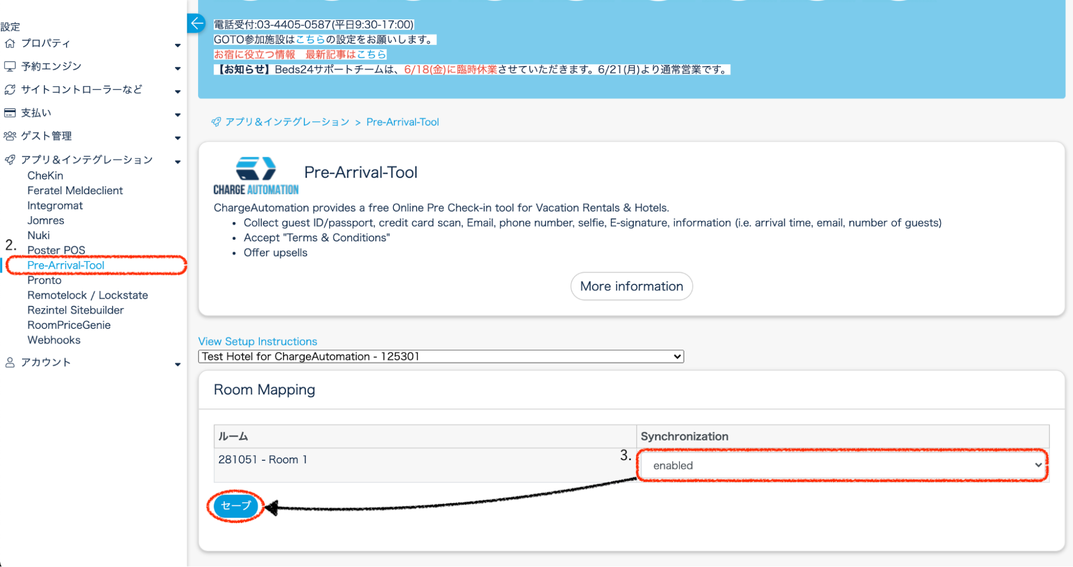Select Webhooks from the sidebar
The width and height of the screenshot is (1073, 567).
coord(54,340)
